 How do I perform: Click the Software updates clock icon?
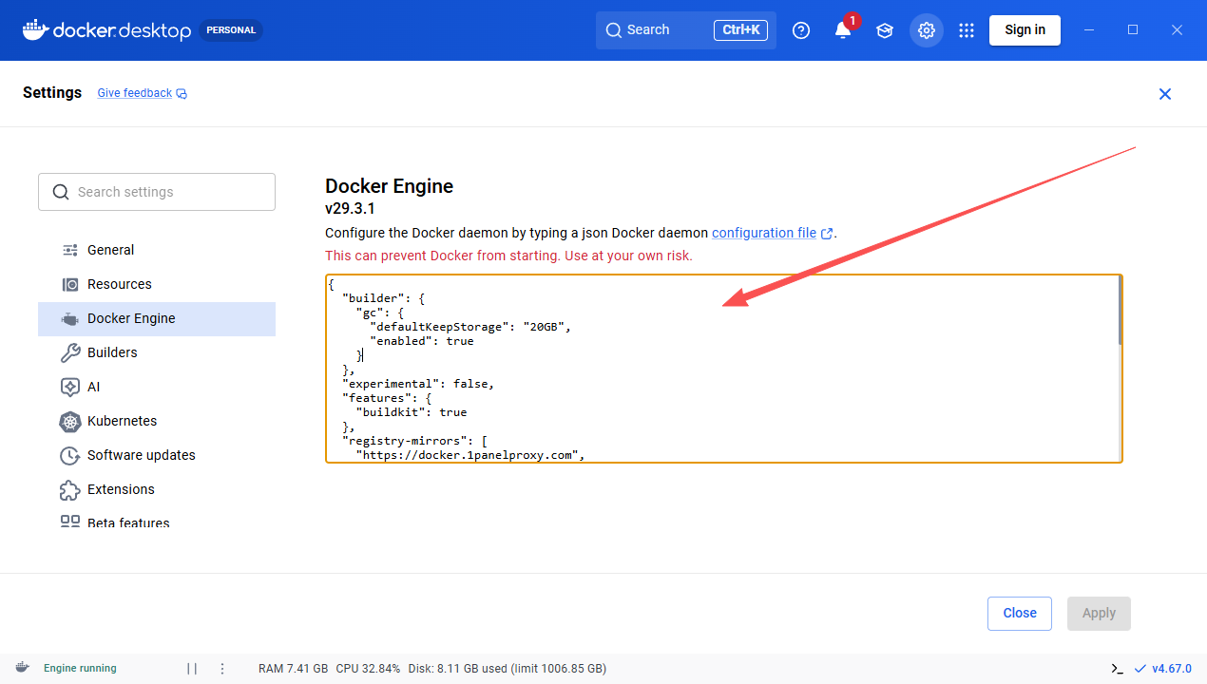click(70, 455)
